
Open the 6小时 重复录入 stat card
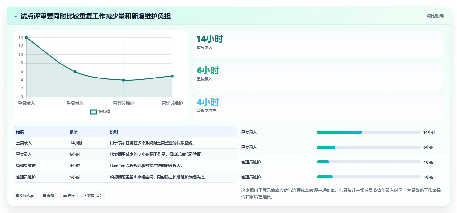click(x=318, y=76)
